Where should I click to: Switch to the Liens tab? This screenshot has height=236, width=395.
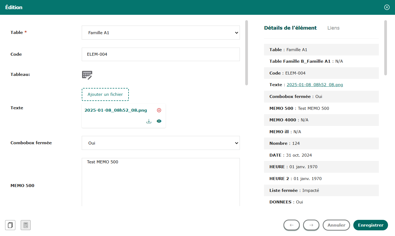pos(333,28)
